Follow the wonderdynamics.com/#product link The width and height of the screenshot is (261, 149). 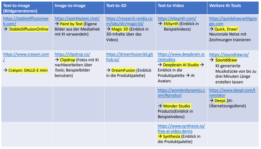[x=181, y=93]
